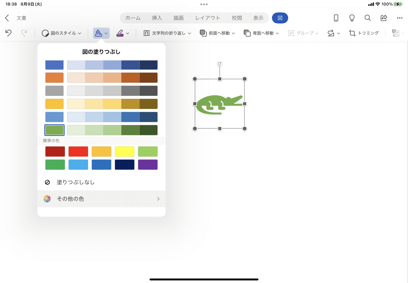Tap the back arrow icon
Screen dimensions: 408x283
7,18
